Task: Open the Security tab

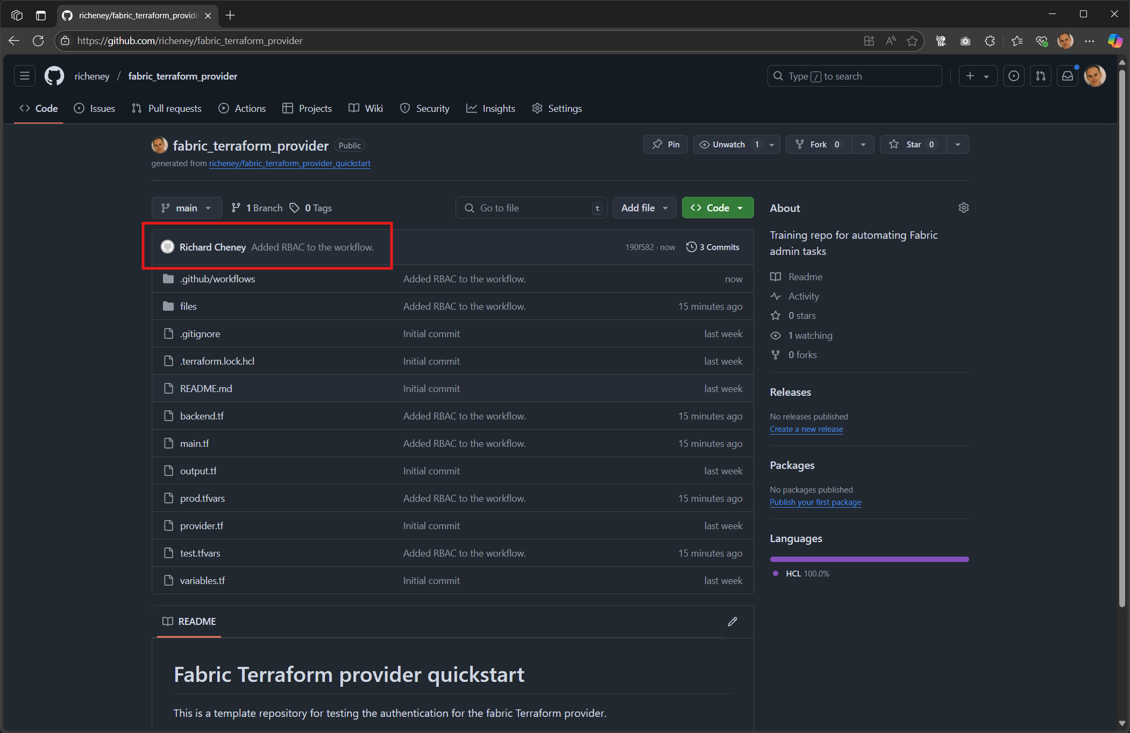Action: click(x=424, y=108)
